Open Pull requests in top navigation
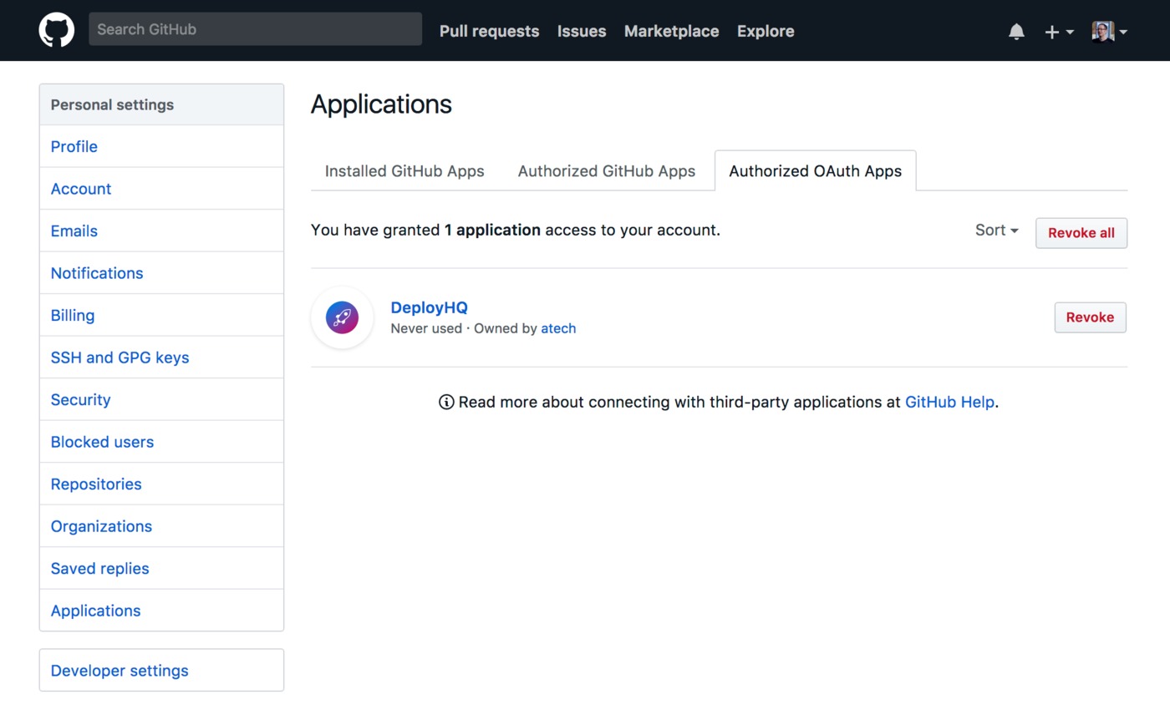Image resolution: width=1170 pixels, height=715 pixels. tap(489, 31)
